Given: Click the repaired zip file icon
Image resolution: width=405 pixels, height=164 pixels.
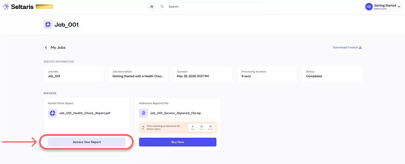Looking at the screenshot, I should [x=143, y=113].
